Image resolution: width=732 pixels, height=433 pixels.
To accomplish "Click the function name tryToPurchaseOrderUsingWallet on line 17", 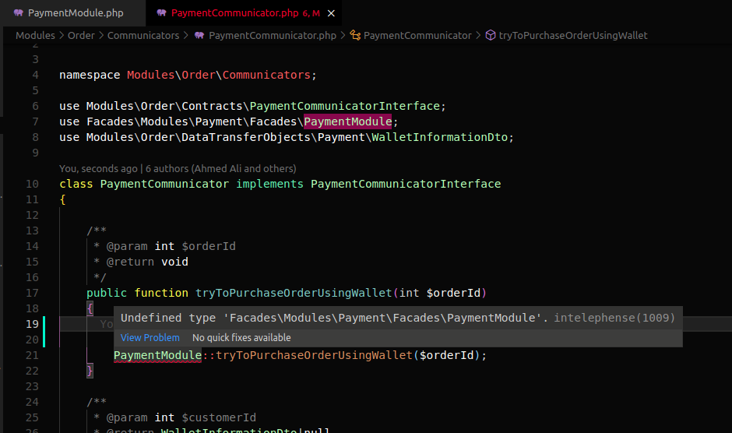I will point(294,293).
